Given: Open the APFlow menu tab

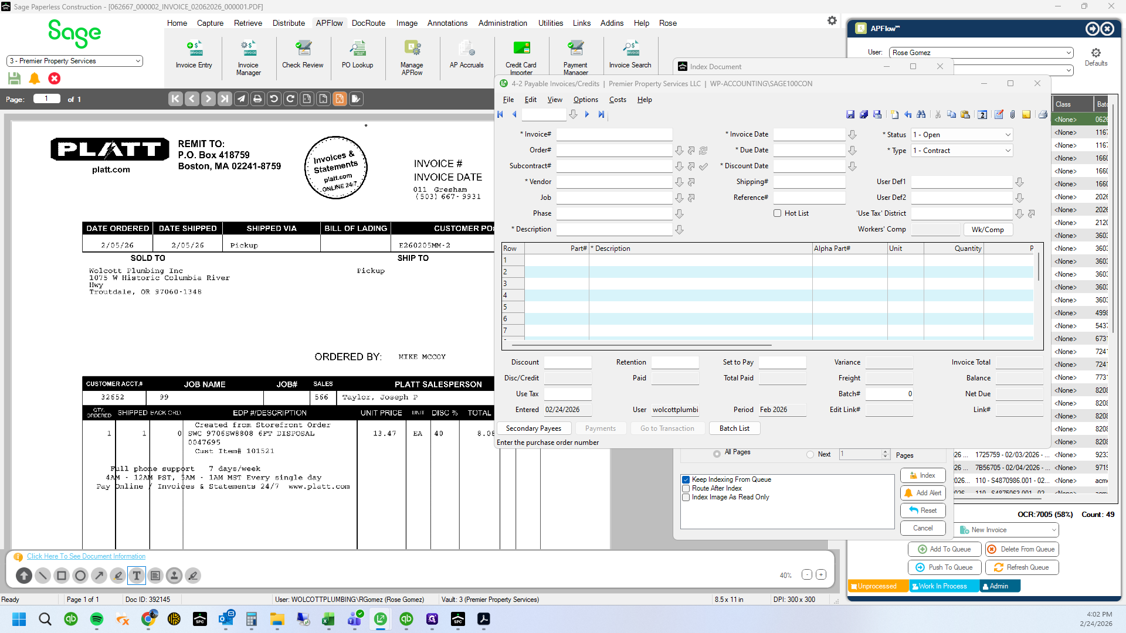Looking at the screenshot, I should (329, 23).
